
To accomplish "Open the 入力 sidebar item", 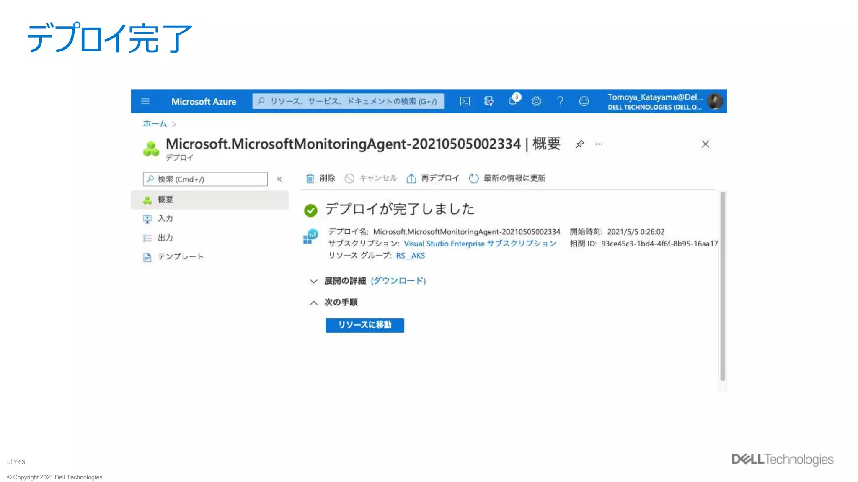I will (210, 218).
